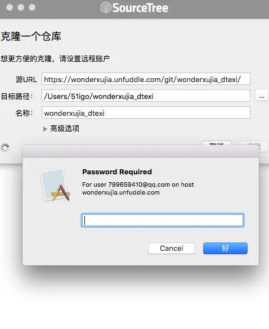
Task: Click the application icon in password dialog
Action: click(x=55, y=185)
